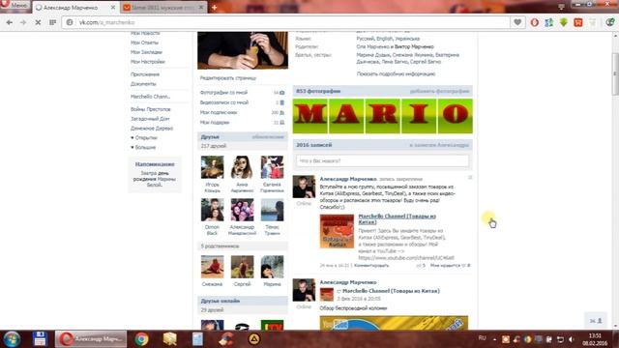Screen dimensions: 619x348
Task: Launch Google Chrome from the taskbar
Action: 141,339
